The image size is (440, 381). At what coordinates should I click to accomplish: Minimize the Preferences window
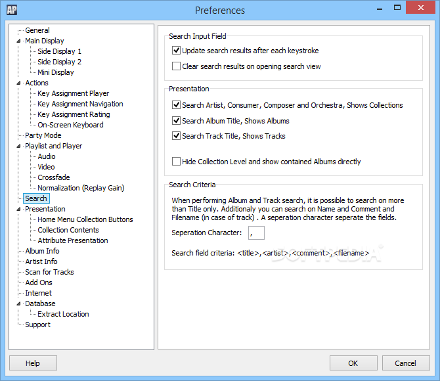[x=380, y=8]
